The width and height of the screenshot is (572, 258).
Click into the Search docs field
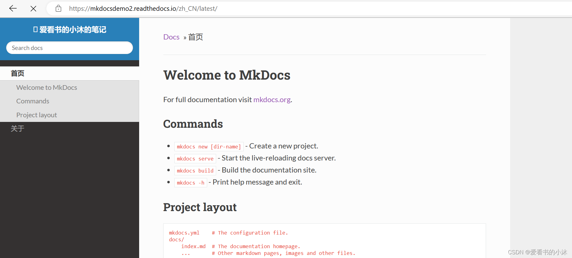[70, 48]
